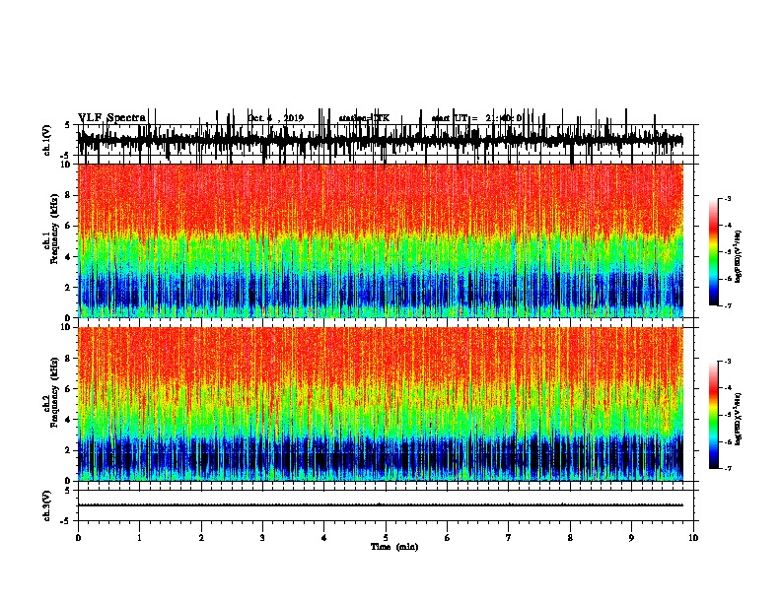Click the ch.2 spectrogram color scale bar
Image resolution: width=781 pixels, height=603 pixels.
(714, 415)
